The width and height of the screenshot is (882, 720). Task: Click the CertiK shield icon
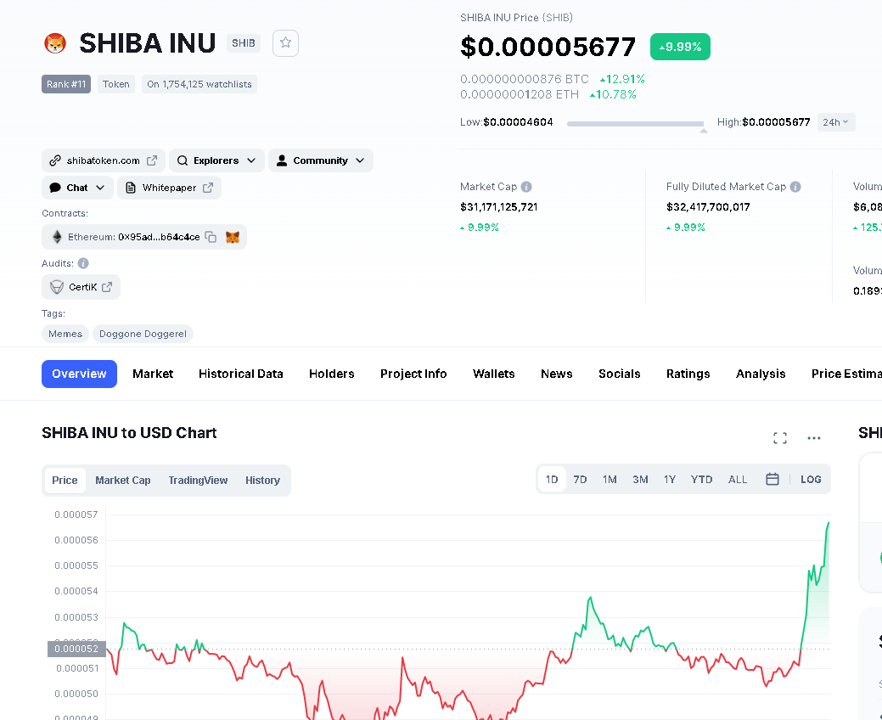click(x=57, y=288)
